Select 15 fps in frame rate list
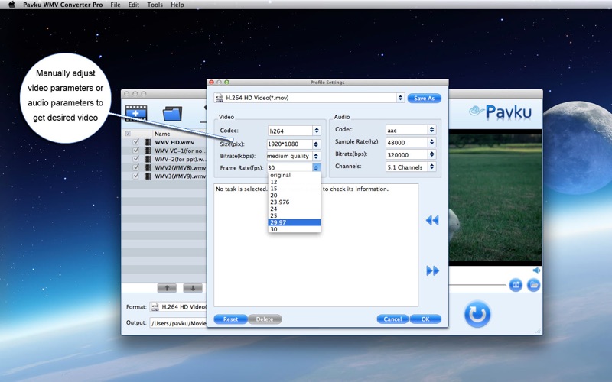Image resolution: width=612 pixels, height=382 pixels. coord(295,189)
